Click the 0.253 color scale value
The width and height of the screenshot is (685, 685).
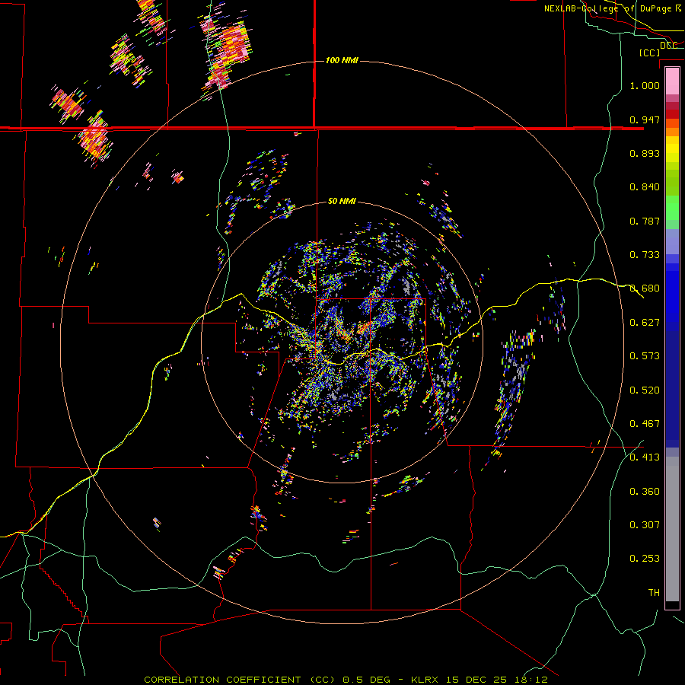pos(645,559)
